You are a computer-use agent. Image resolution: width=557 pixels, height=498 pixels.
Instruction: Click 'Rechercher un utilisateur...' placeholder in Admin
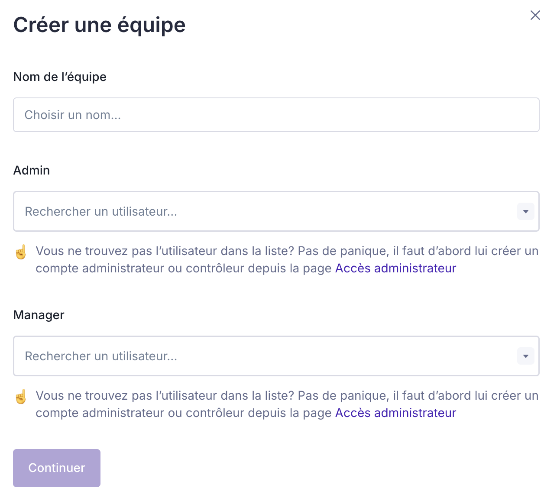[x=101, y=212]
